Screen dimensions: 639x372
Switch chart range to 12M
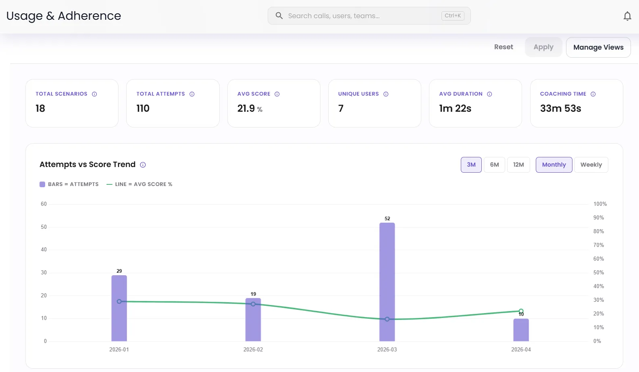coord(518,165)
